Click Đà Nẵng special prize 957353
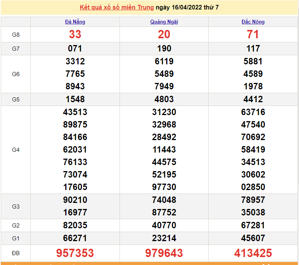 pyautogui.click(x=75, y=253)
